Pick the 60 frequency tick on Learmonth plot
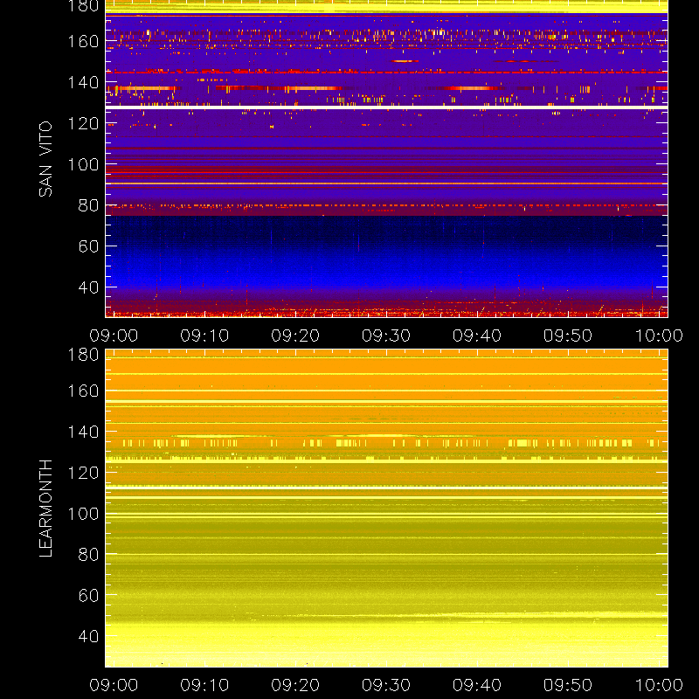The height and width of the screenshot is (699, 699). coord(88,595)
